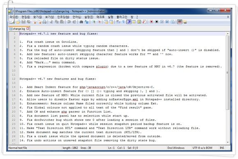238x159 pixels.
Task: Click the Open file toolbar icon
Action: click(x=18, y=22)
